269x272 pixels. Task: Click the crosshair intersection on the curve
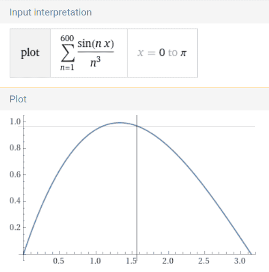click(x=137, y=126)
